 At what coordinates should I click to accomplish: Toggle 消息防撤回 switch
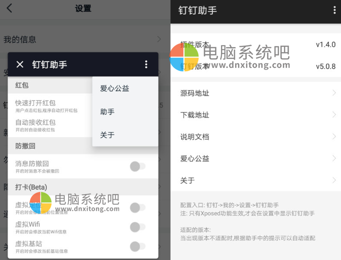[138, 166]
